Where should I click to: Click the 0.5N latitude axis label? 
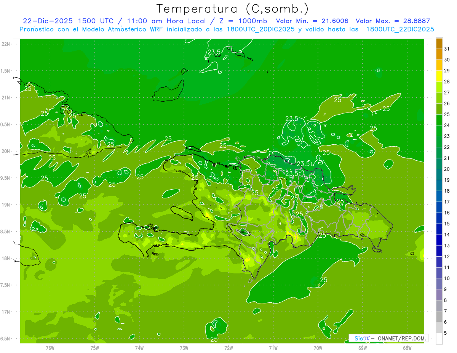(x=6, y=125)
